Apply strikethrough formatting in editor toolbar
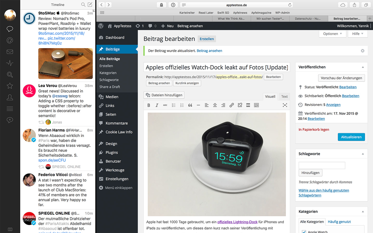 click(165, 105)
